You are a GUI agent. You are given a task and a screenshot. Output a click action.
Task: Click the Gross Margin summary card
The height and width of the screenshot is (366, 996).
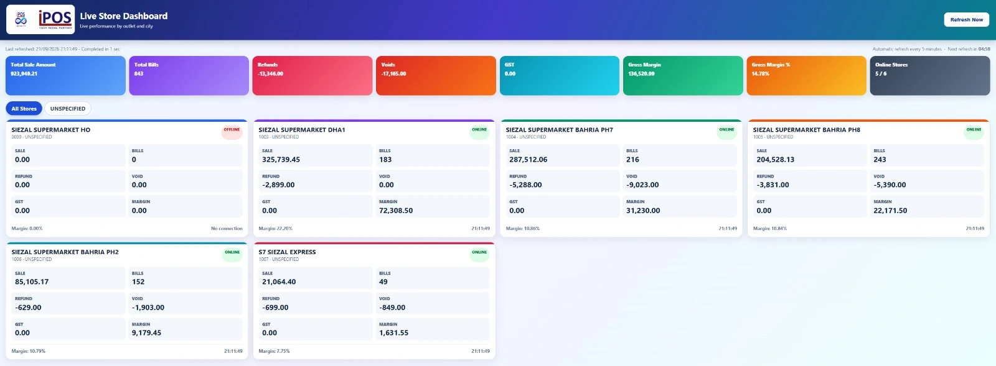(x=683, y=76)
